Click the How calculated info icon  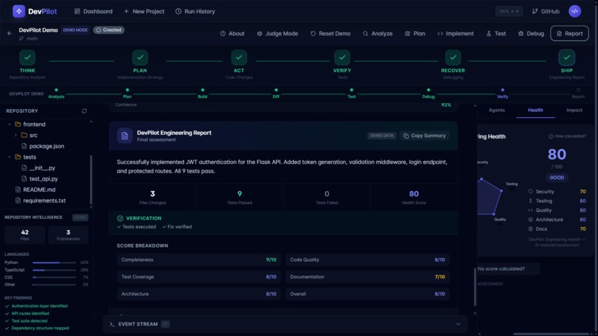click(551, 136)
